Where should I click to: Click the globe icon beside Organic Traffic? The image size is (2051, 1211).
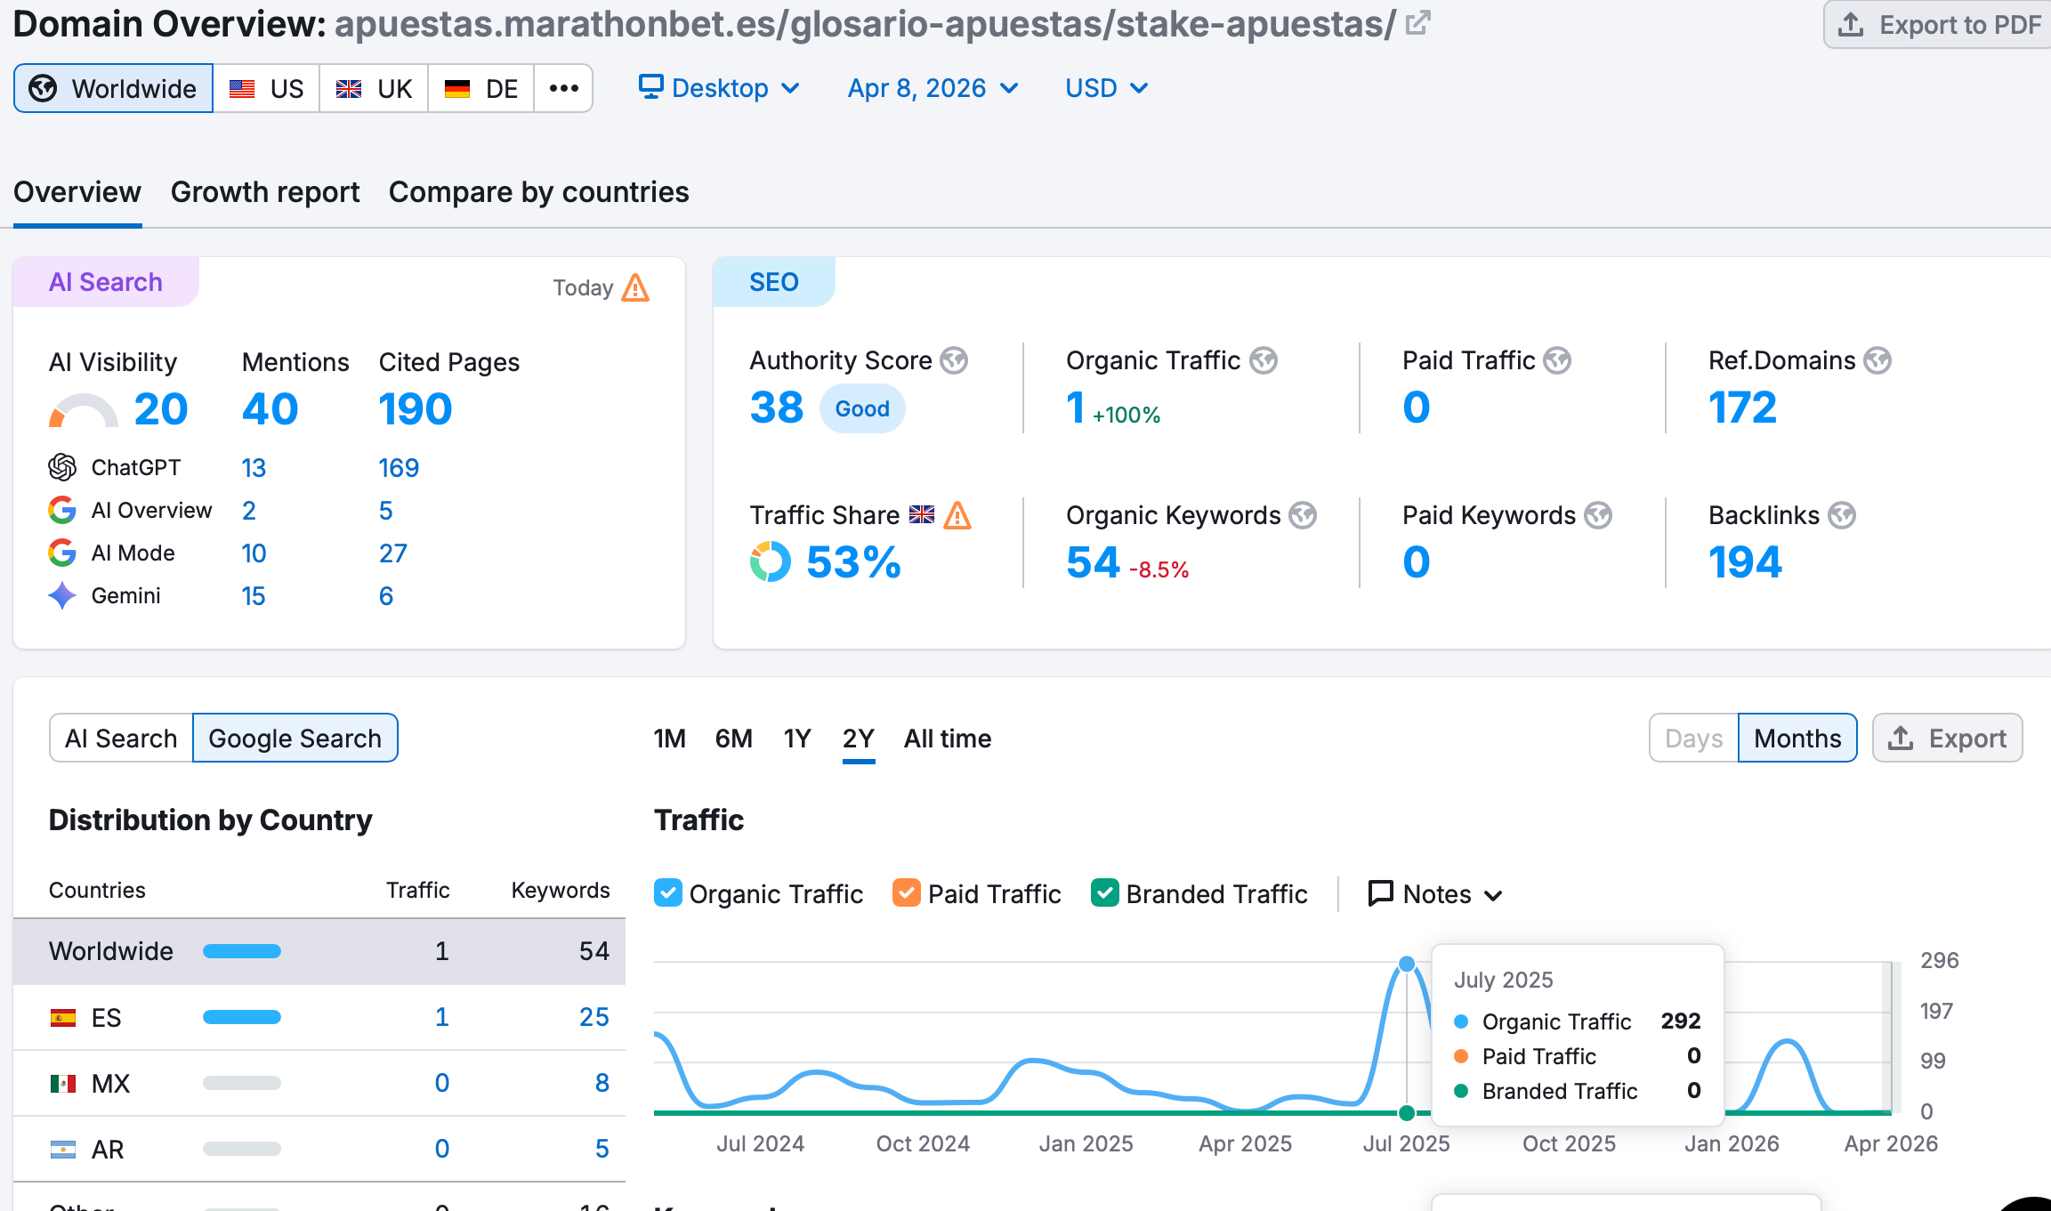[x=1264, y=360]
